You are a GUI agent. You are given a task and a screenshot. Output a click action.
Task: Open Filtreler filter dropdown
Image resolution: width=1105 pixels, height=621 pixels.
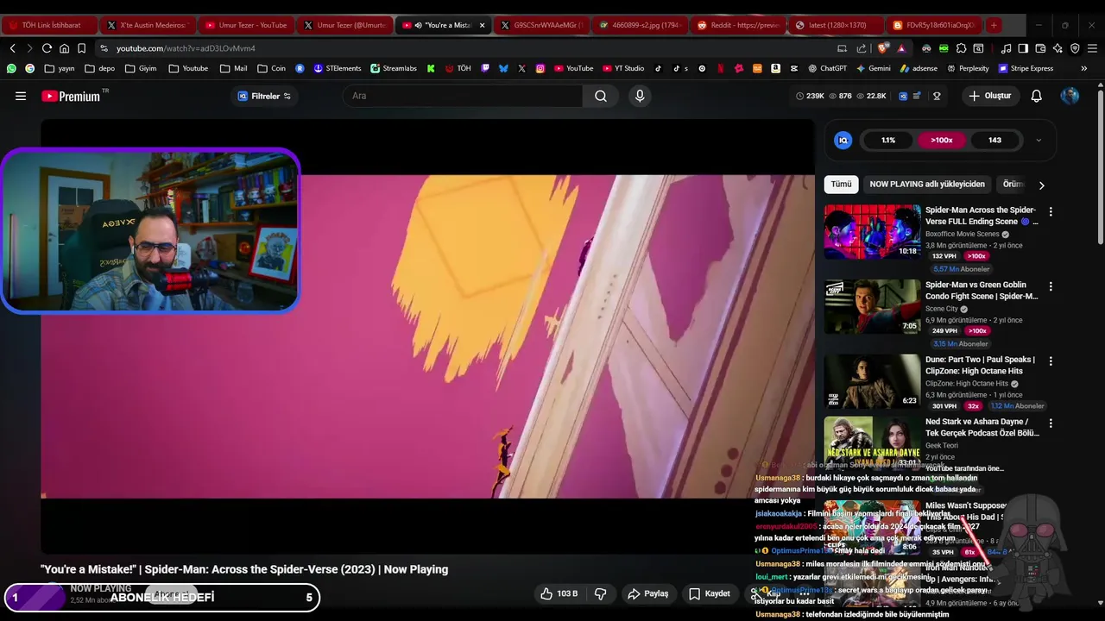click(264, 96)
